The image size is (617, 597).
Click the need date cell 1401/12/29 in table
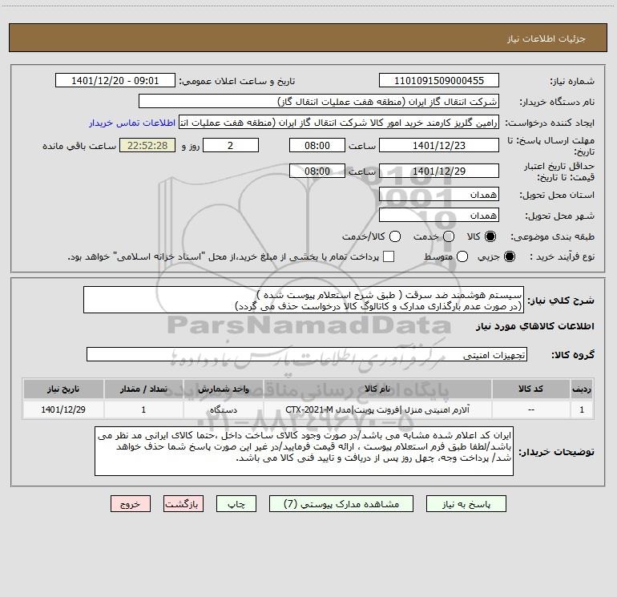pyautogui.click(x=63, y=409)
